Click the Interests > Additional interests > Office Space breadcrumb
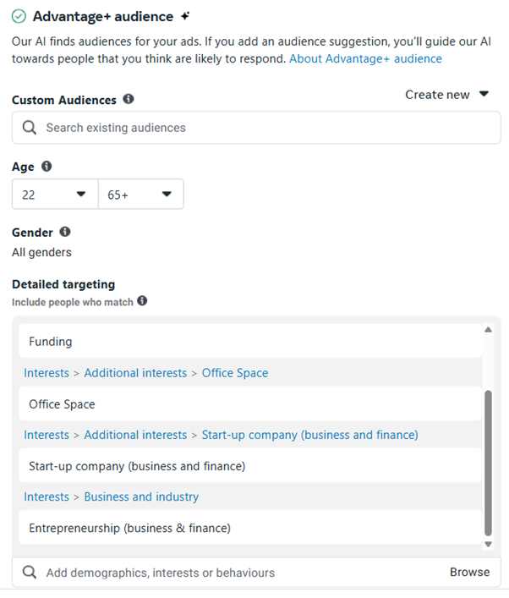Image resolution: width=509 pixels, height=598 pixels. pos(145,373)
